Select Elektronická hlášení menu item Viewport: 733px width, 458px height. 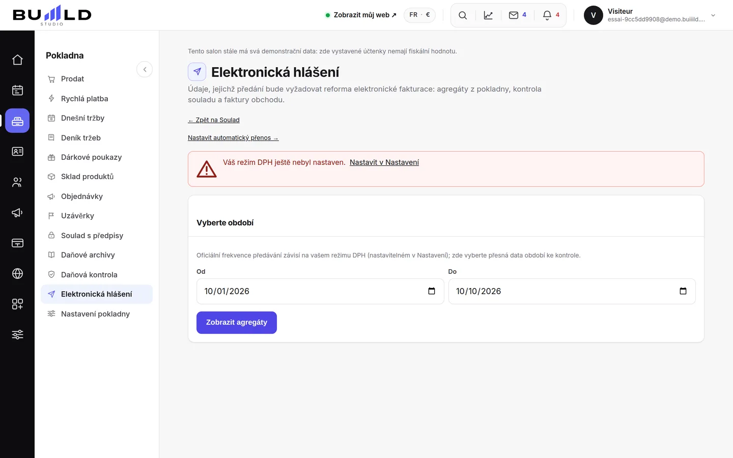click(97, 294)
